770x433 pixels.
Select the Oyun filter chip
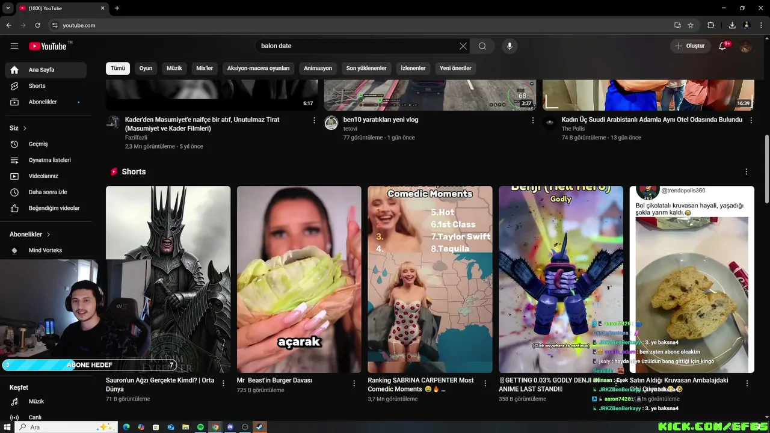tap(146, 68)
